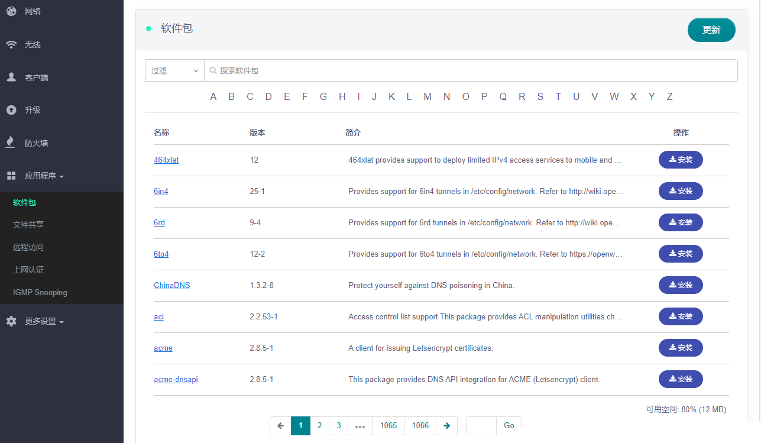This screenshot has width=761, height=443.
Task: Expand the 更多设置 menu caret
Action: [x=61, y=322]
